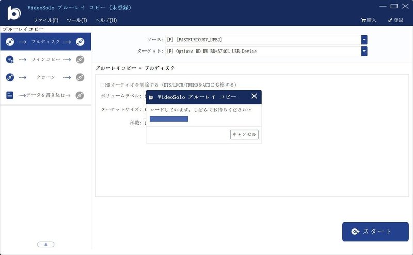This screenshot has height=255, width=413.
Task: Minimize the VideoSolo window
Action: pos(383,6)
